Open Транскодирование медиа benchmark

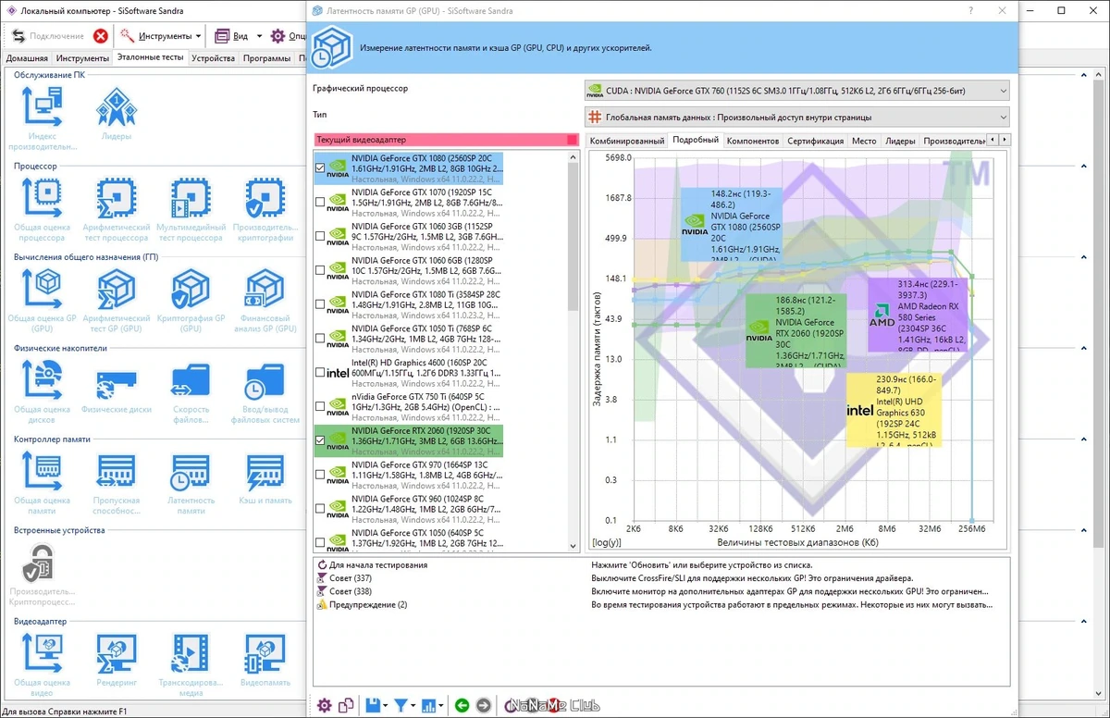click(x=191, y=665)
